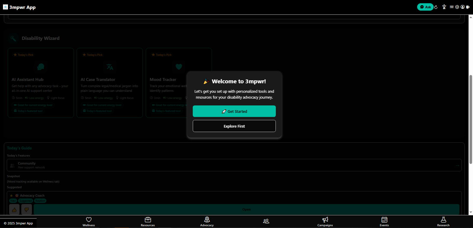This screenshot has height=228, width=473.
Task: Open the AI Assistant Hub card
Action: (x=41, y=83)
